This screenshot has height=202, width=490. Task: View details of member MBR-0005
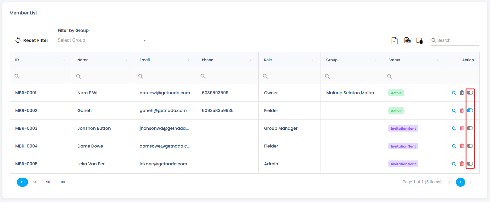click(454, 164)
